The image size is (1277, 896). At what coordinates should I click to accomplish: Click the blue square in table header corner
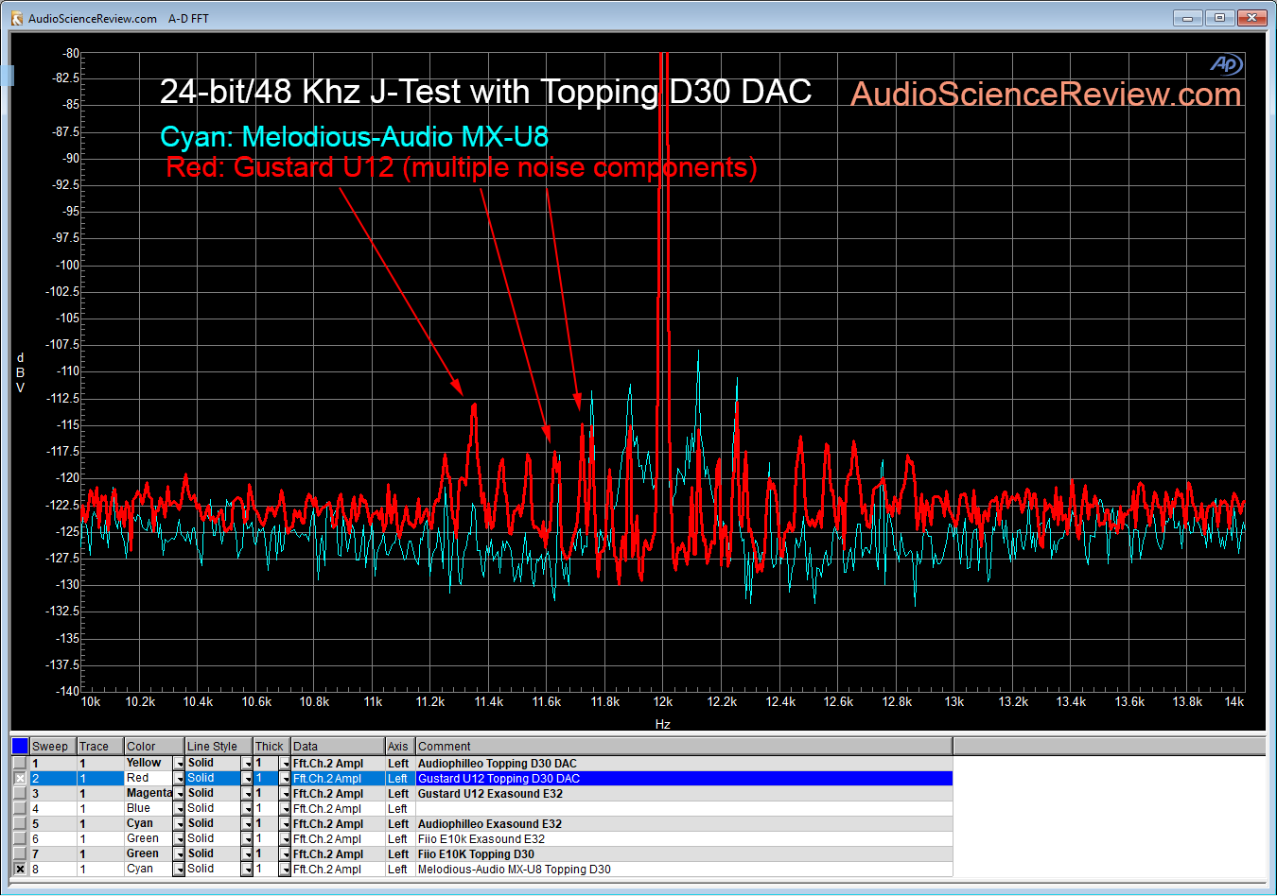click(20, 747)
